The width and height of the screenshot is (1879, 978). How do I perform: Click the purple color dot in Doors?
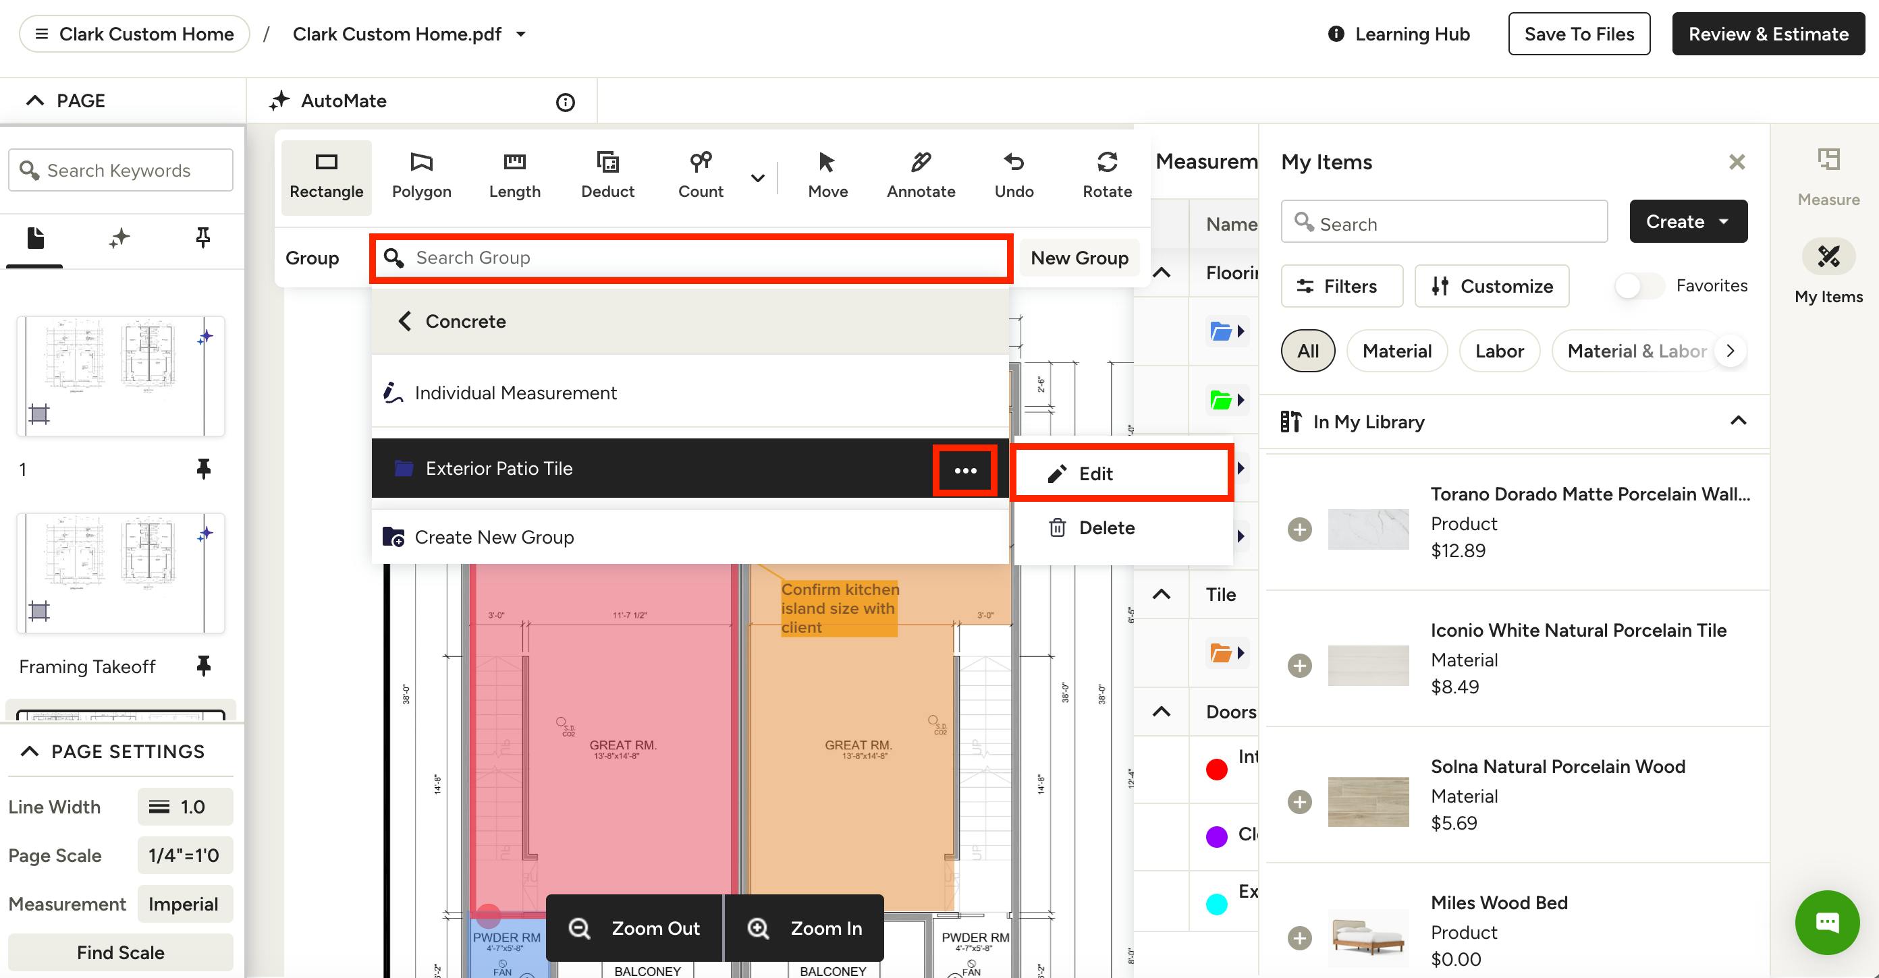click(x=1216, y=836)
